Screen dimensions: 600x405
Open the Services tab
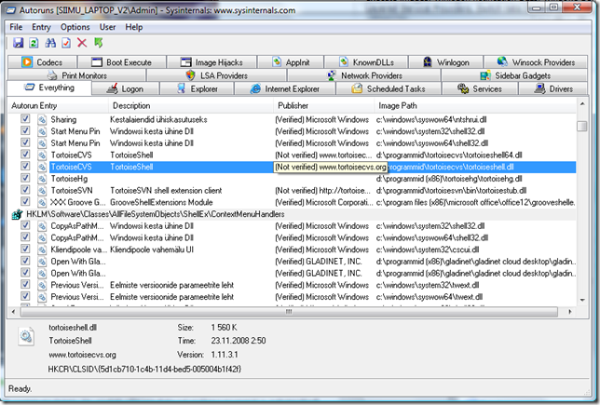pyautogui.click(x=480, y=88)
